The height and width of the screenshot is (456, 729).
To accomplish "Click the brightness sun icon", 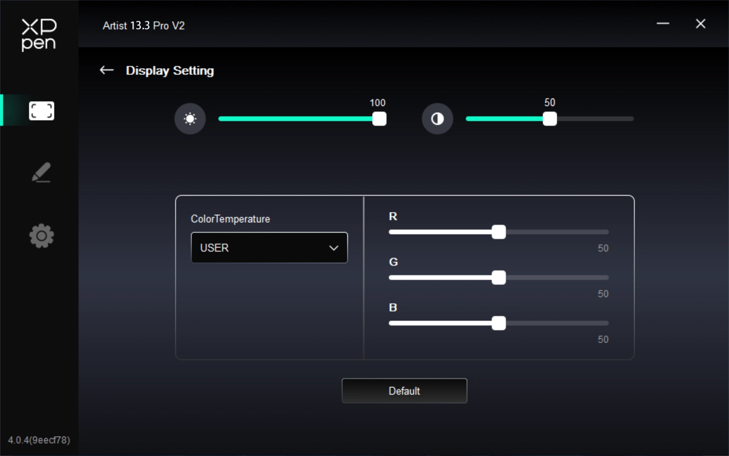I will coord(190,119).
